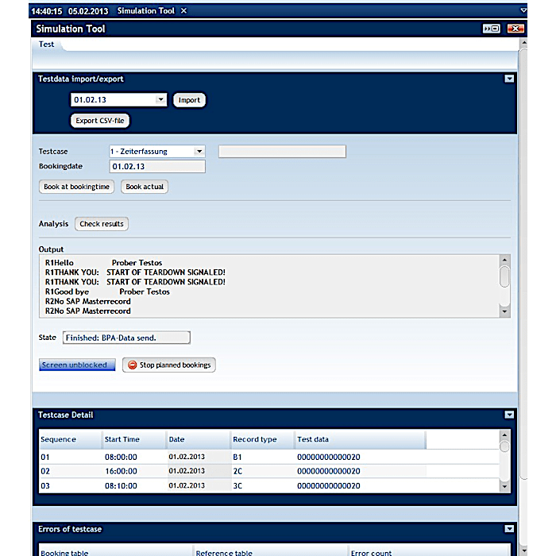The height and width of the screenshot is (556, 556).
Task: Collapse the Errors of testcase panel
Action: (509, 529)
